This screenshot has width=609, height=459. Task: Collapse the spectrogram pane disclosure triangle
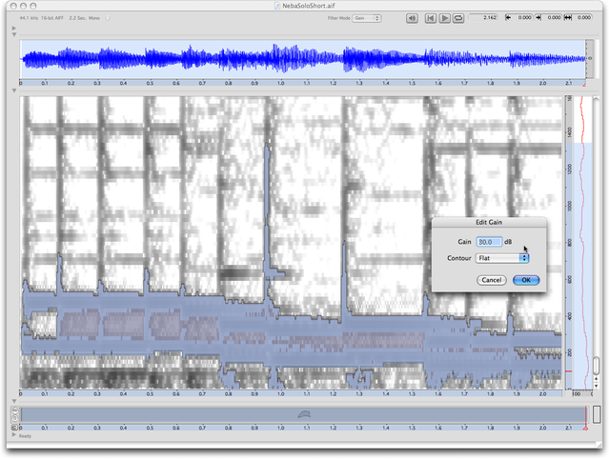13,90
